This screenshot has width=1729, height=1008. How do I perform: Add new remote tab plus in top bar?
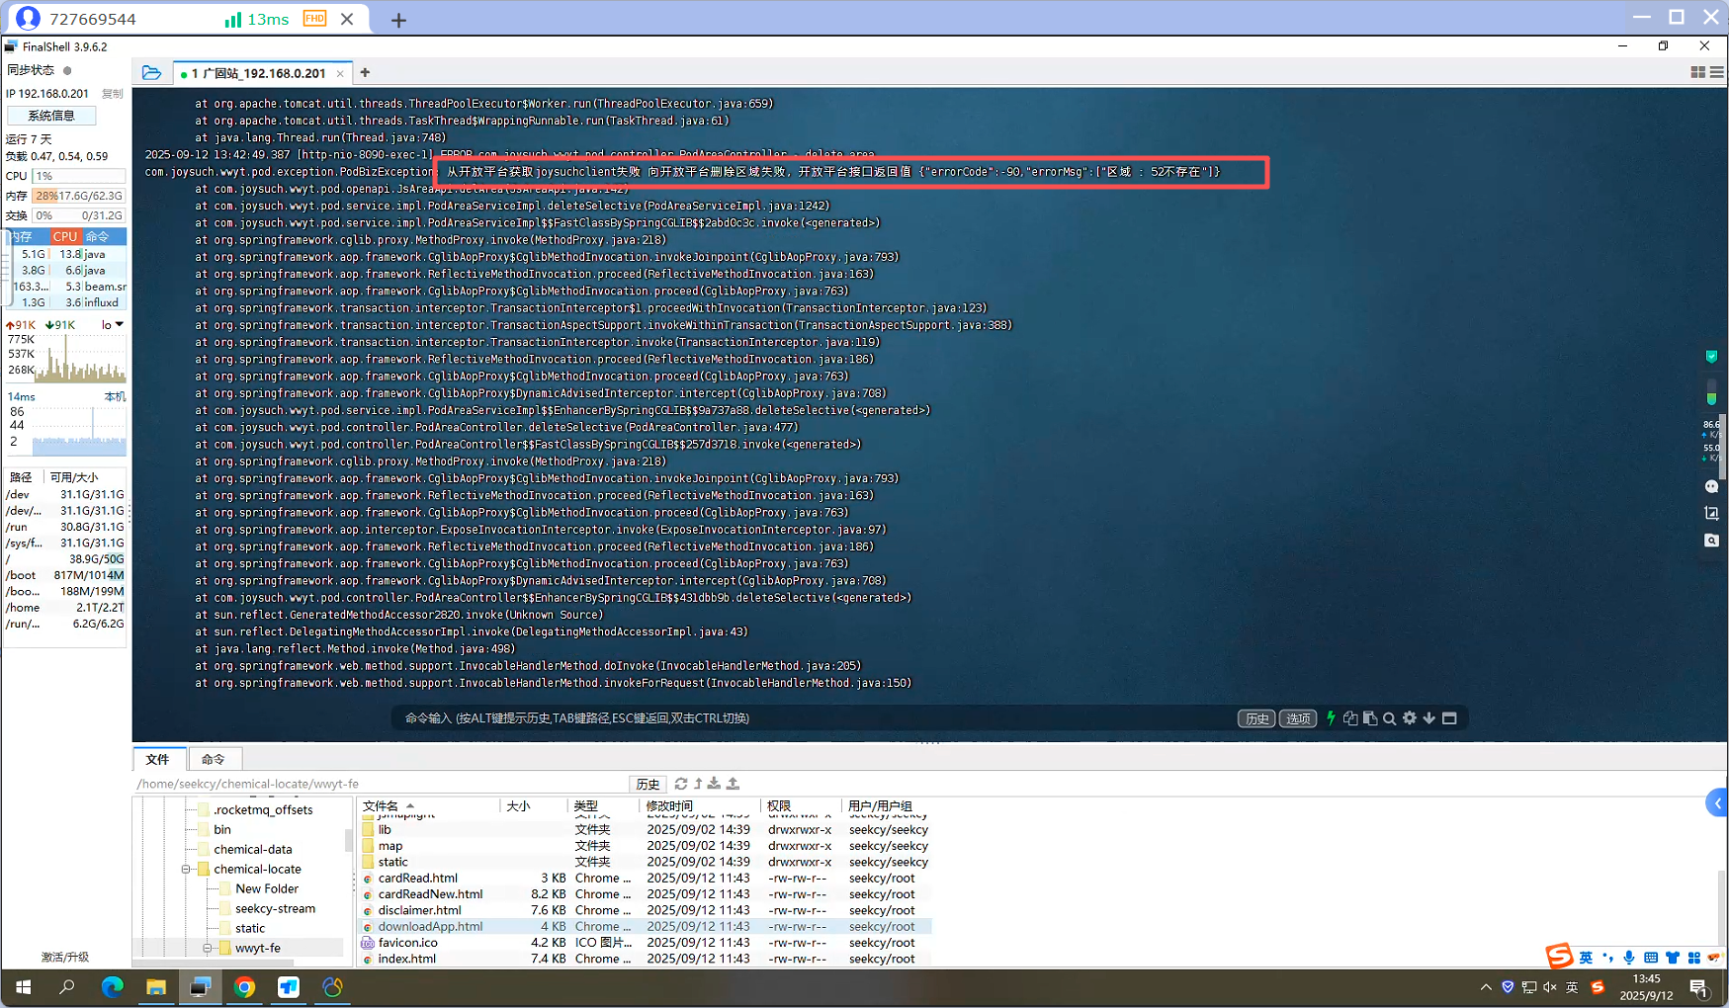(398, 20)
